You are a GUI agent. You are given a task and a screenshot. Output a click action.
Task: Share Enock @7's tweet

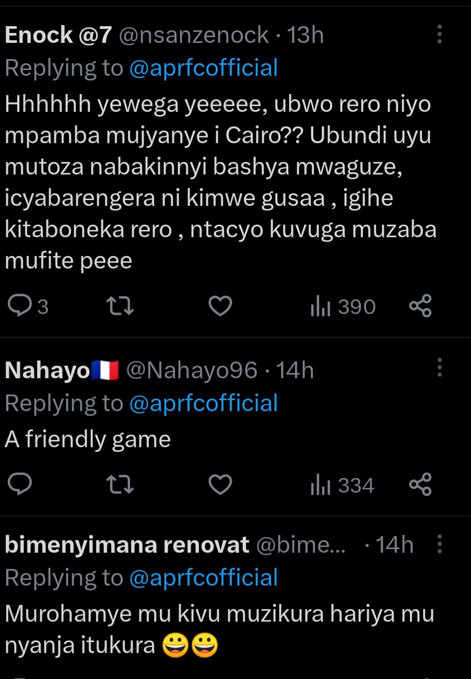coord(420,307)
